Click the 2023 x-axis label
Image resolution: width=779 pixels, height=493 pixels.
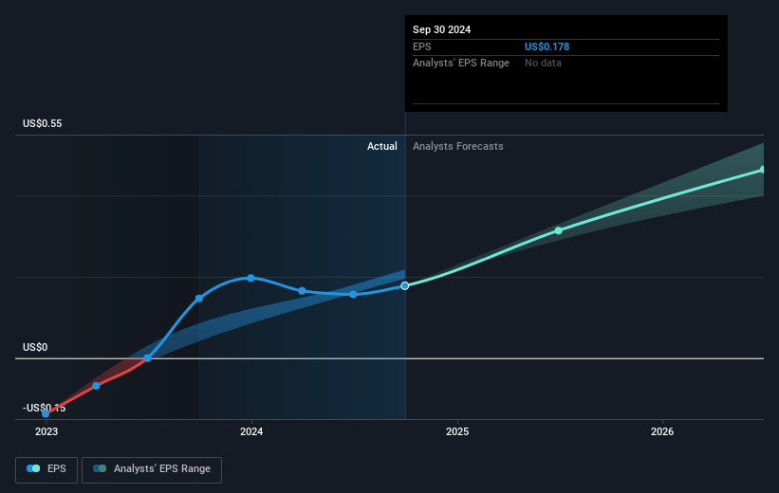pos(46,431)
